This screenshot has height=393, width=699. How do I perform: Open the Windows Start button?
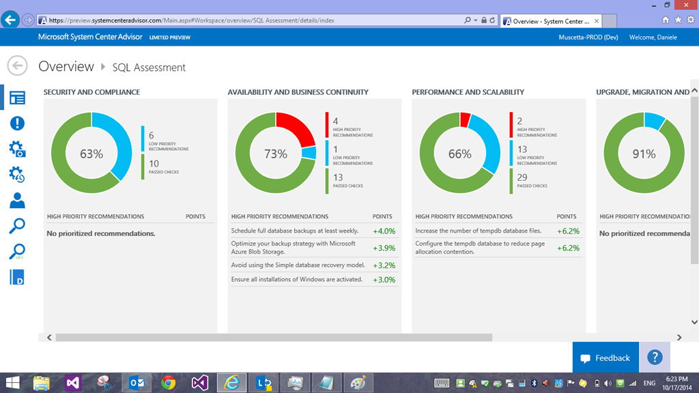[x=12, y=383]
